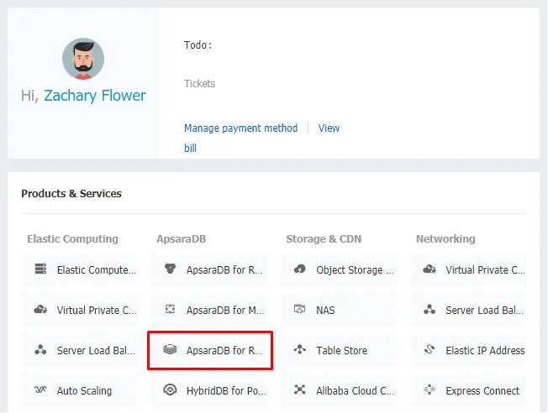Viewport: 548px width, 413px height.
Task: Click the Object Storage cloud icon
Action: pyautogui.click(x=300, y=269)
